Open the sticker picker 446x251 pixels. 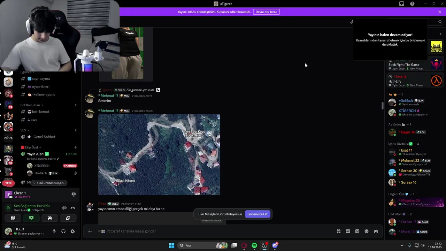[357, 231]
